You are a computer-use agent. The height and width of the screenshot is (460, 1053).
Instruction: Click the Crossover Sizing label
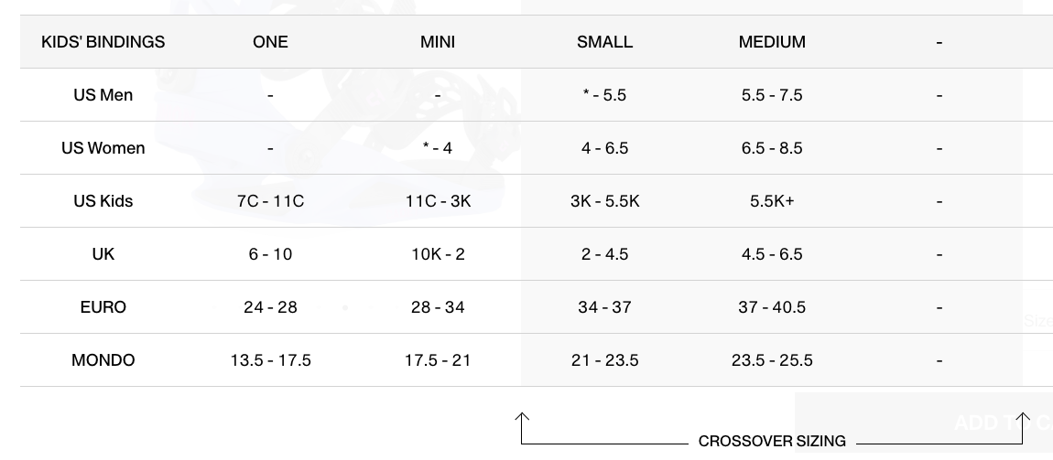(771, 441)
